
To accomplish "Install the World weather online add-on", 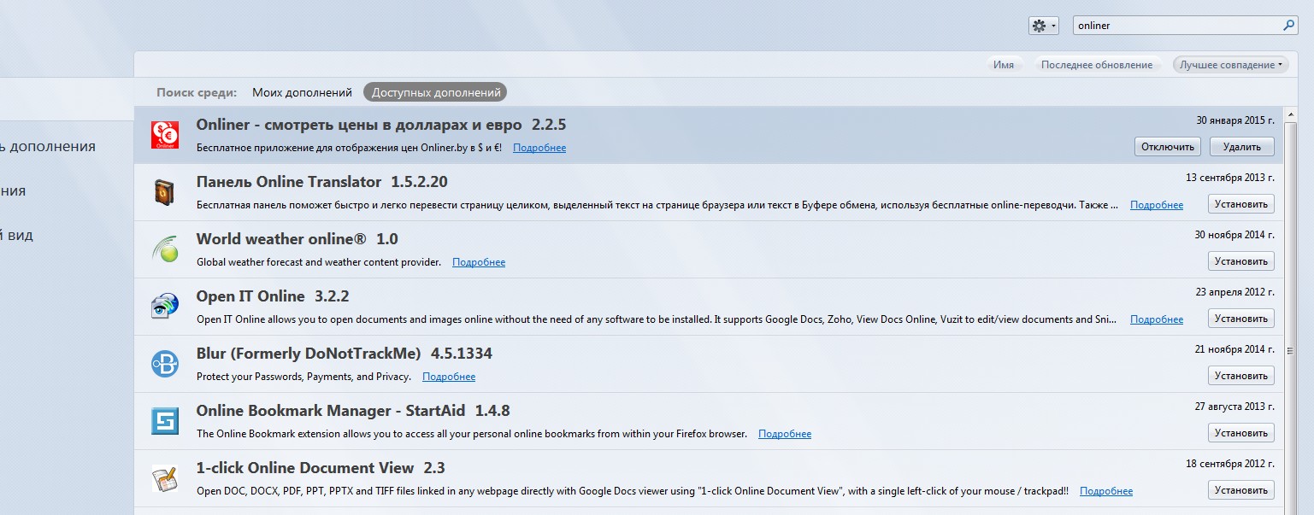I will click(1240, 261).
